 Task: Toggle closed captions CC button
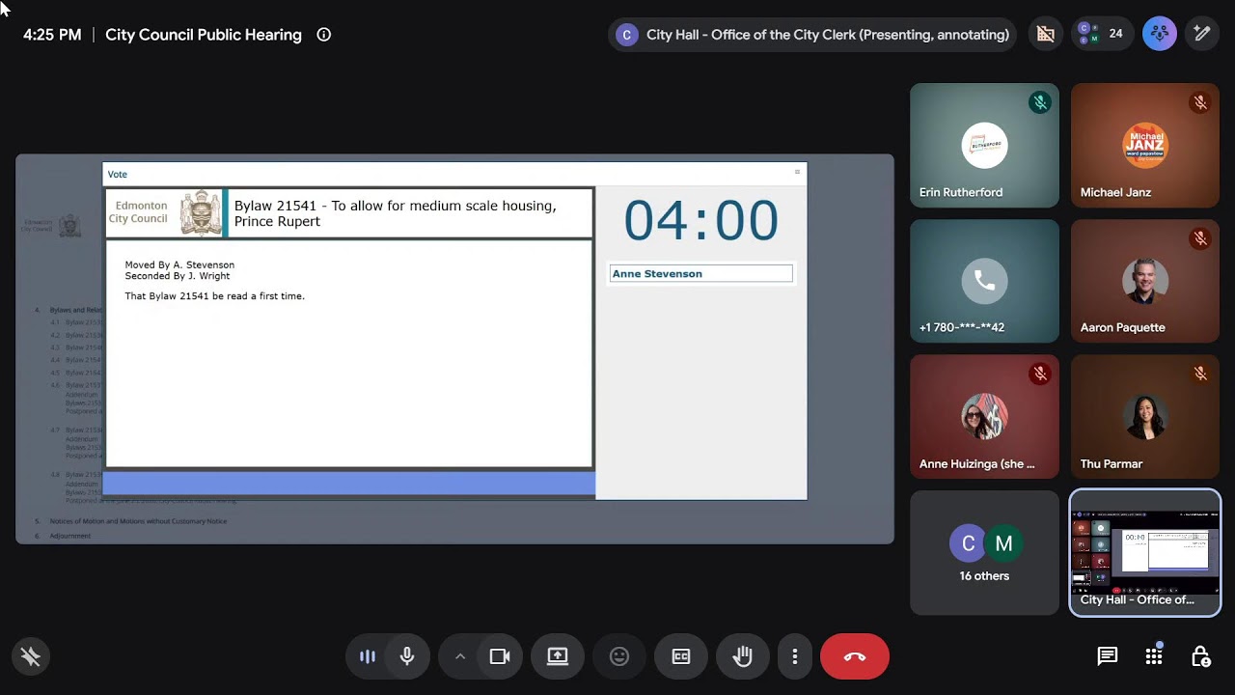[681, 656]
